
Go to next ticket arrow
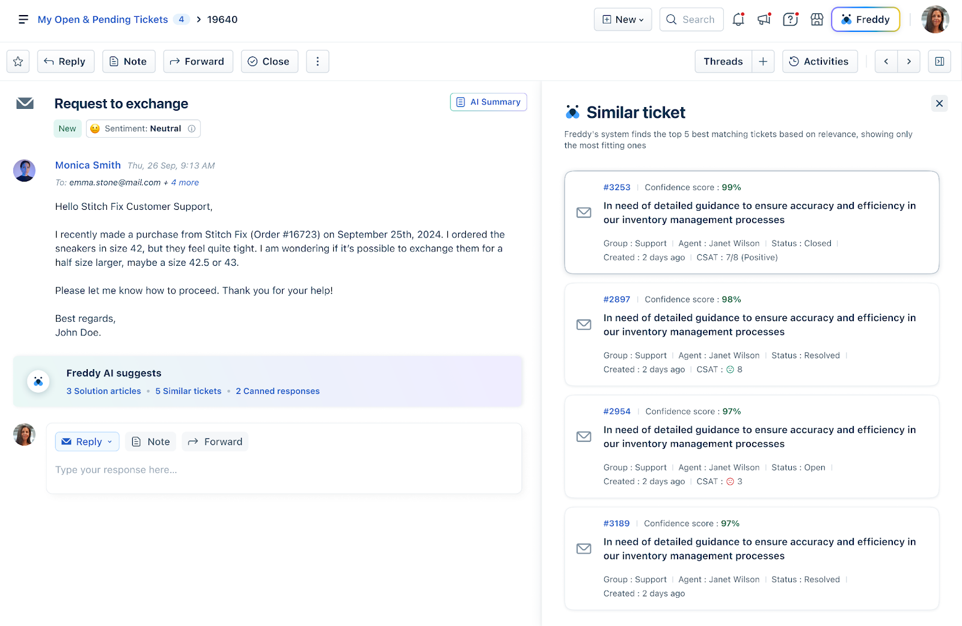tap(909, 61)
